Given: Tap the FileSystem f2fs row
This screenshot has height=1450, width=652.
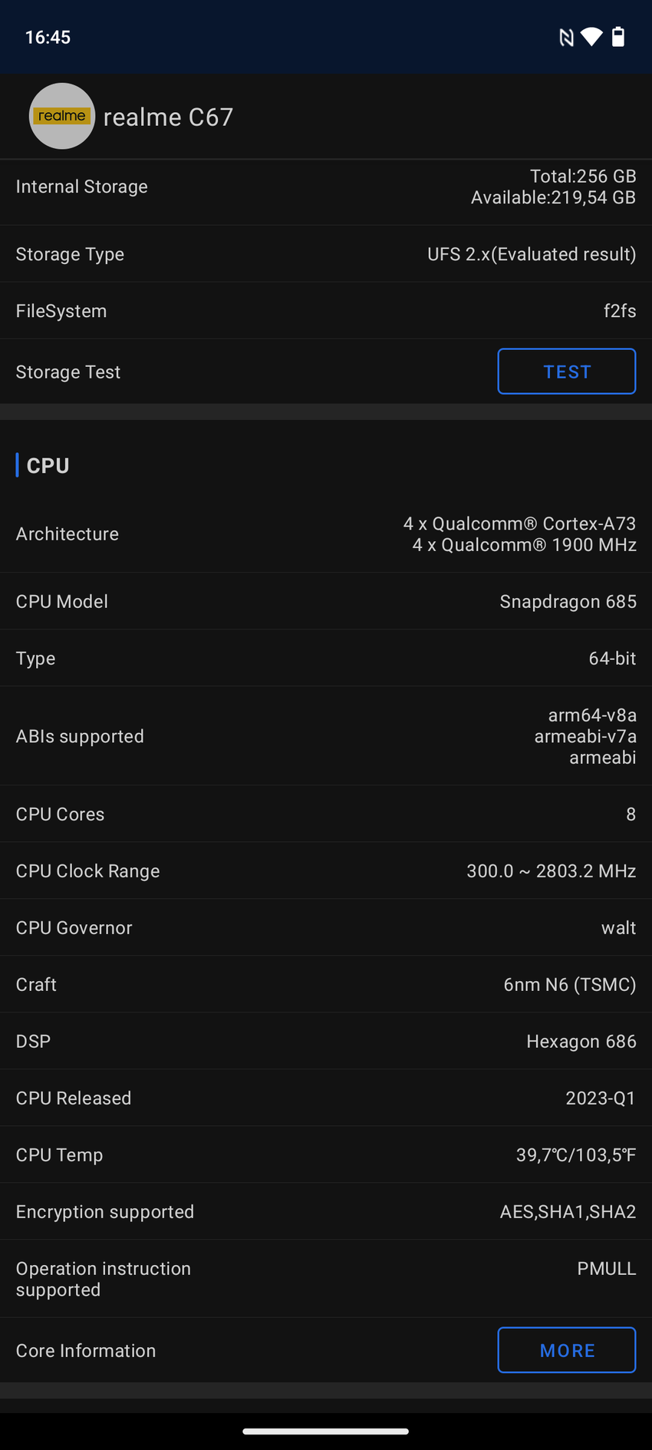Looking at the screenshot, I should (x=326, y=311).
